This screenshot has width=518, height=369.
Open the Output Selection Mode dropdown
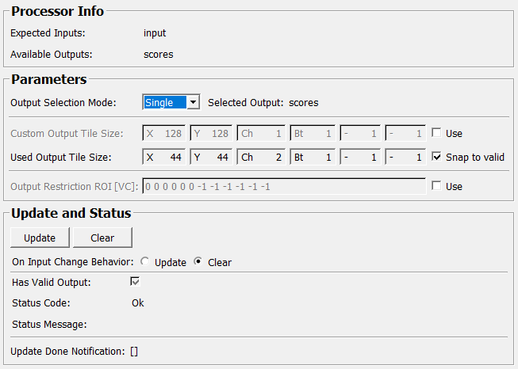point(171,102)
